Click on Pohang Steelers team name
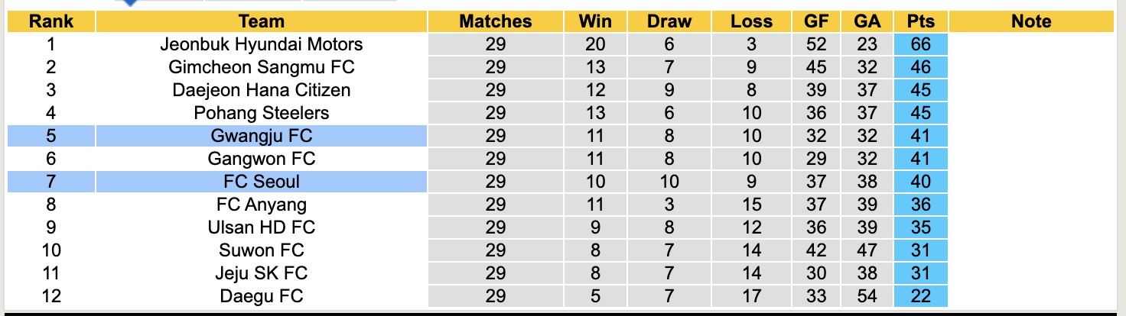The height and width of the screenshot is (316, 1126). coord(261,113)
